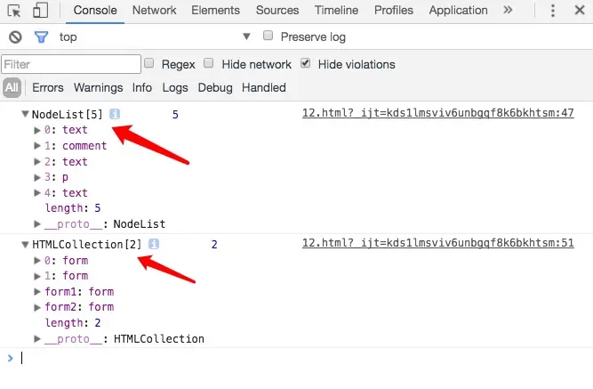Open the Sources tab
593x389 pixels.
pyautogui.click(x=277, y=10)
